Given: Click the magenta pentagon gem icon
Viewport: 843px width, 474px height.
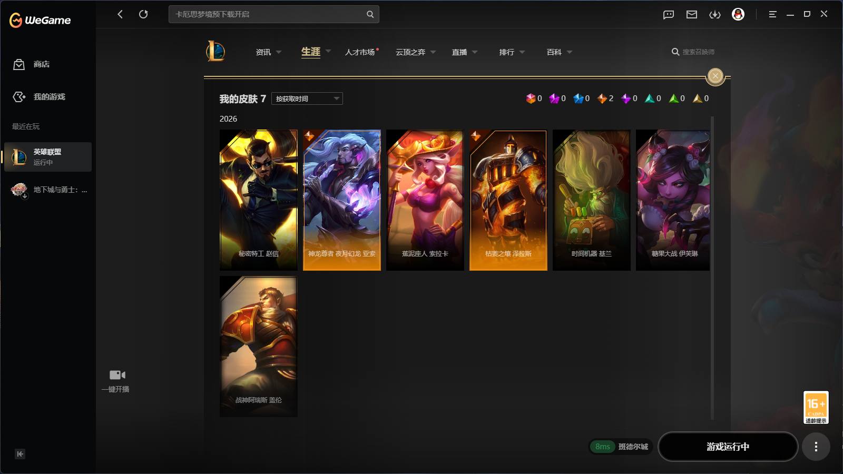Looking at the screenshot, I should 554,98.
